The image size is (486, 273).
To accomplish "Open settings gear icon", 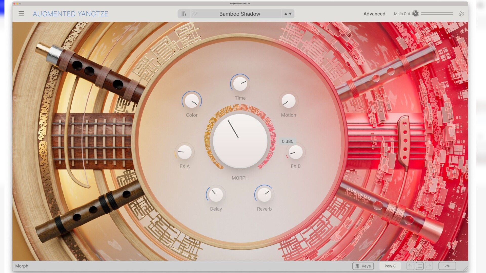I will coord(461,14).
